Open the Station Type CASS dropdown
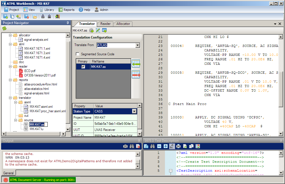Screen dimensions: 285x184 point(134,111)
